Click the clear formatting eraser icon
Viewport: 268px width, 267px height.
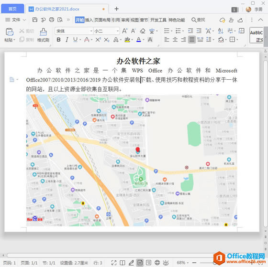(143, 31)
